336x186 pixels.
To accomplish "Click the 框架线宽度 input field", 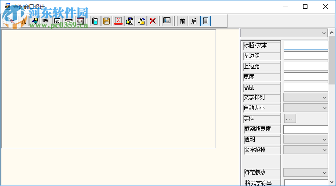I will point(306,130).
